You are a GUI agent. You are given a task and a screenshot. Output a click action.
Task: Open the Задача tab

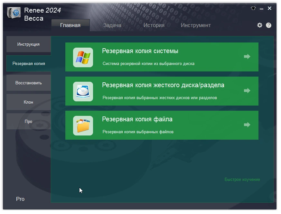click(112, 25)
